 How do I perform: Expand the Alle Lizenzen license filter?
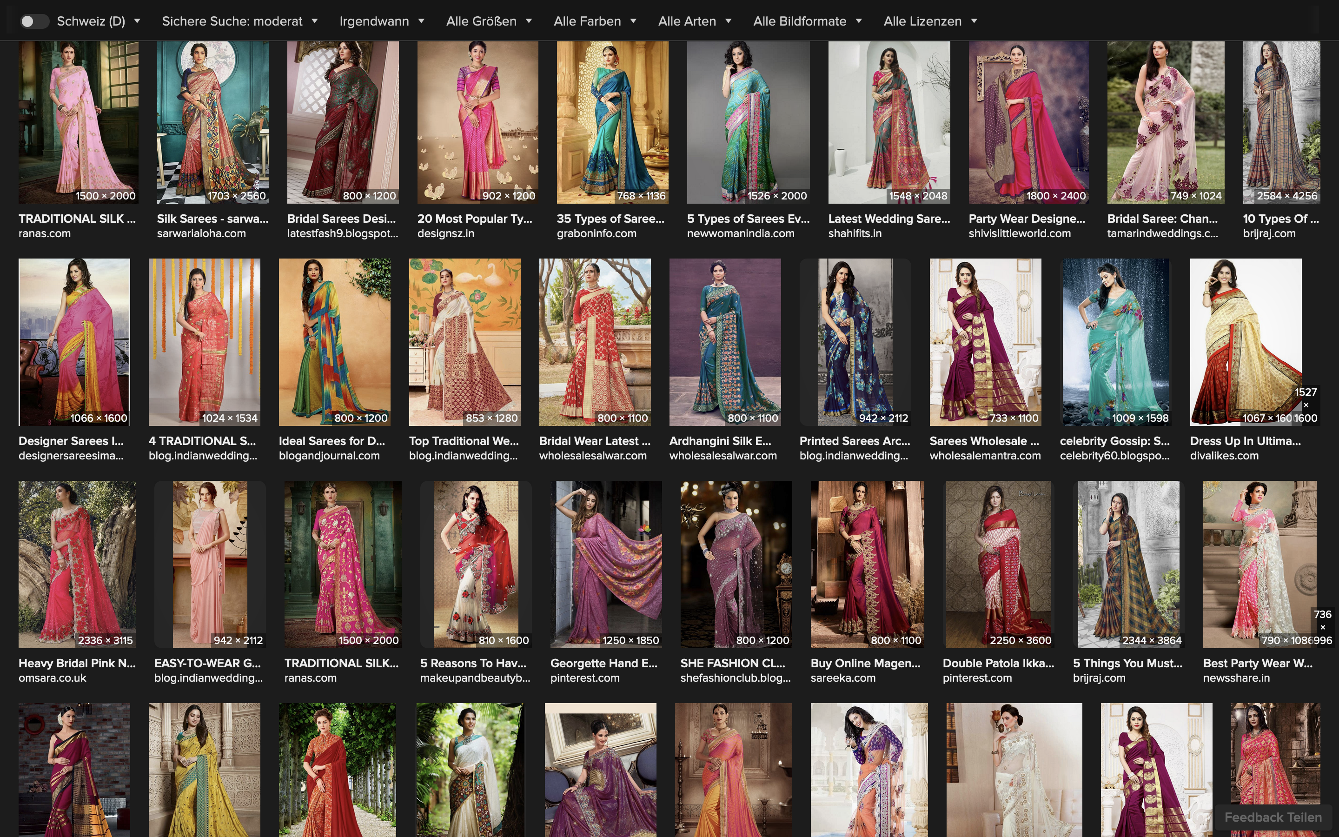[x=930, y=21]
